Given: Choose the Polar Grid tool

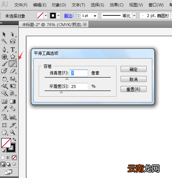Looking at the screenshot, I should (x=4, y=57).
